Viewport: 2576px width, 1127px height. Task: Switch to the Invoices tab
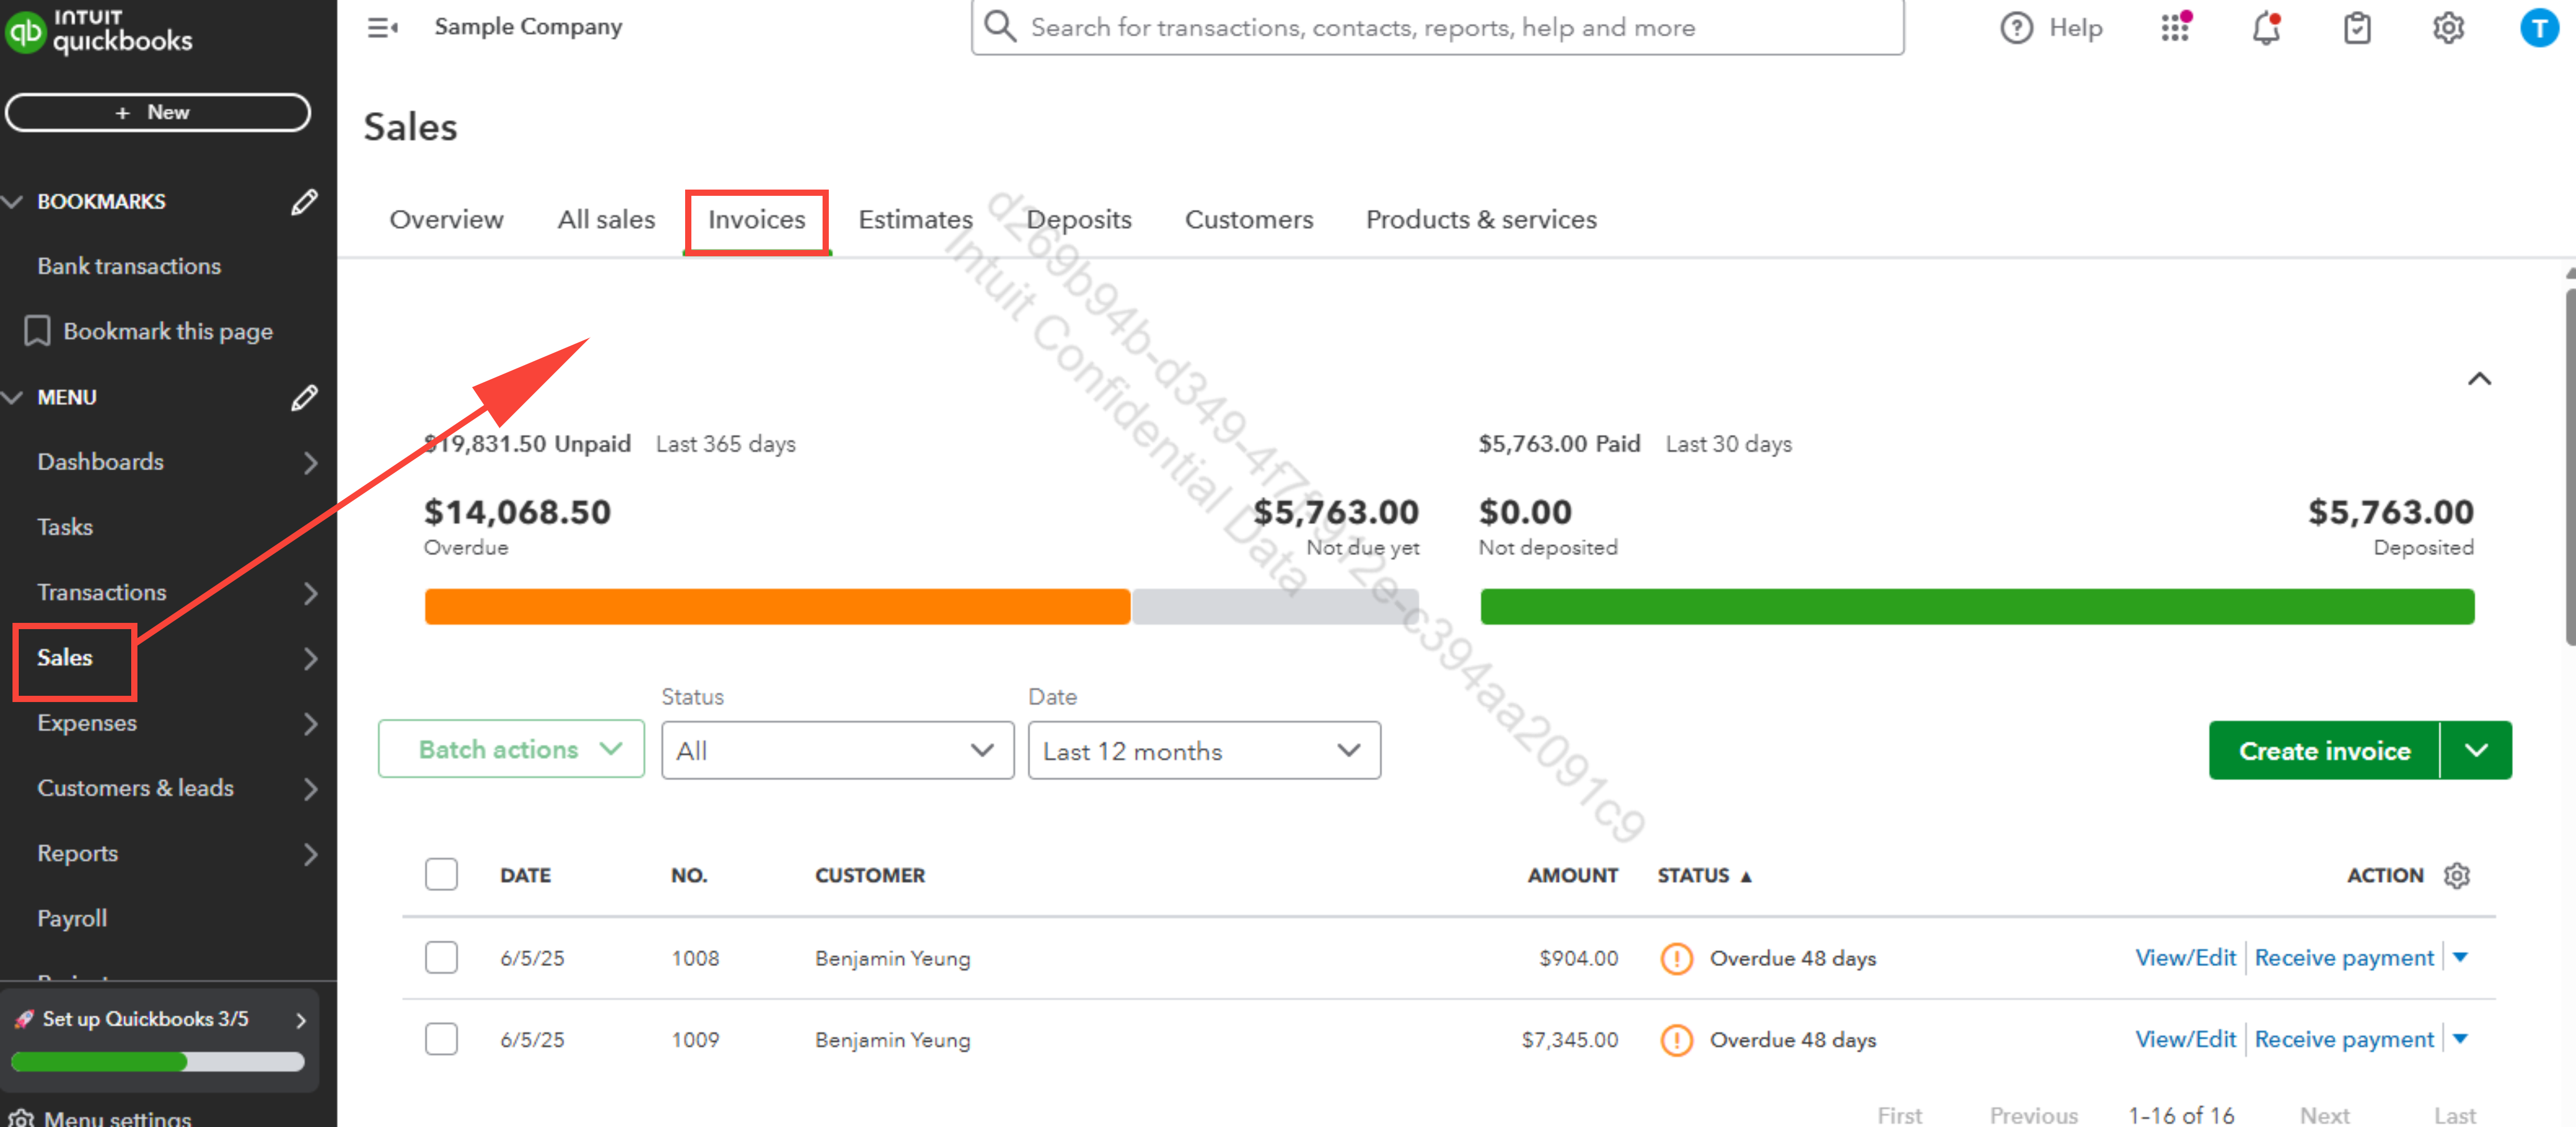(x=756, y=220)
